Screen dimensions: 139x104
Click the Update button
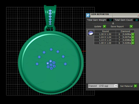point(98,27)
